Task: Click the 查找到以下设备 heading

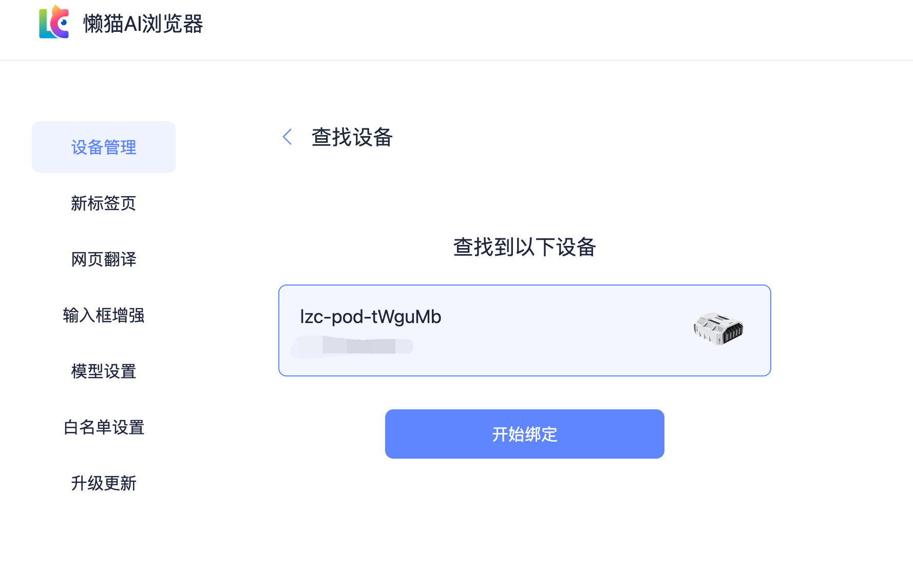Action: (524, 247)
